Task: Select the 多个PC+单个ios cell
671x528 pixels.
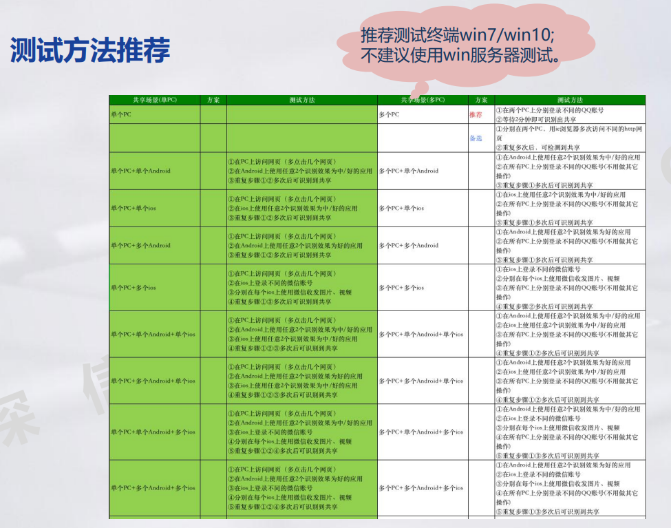Action: pos(423,208)
